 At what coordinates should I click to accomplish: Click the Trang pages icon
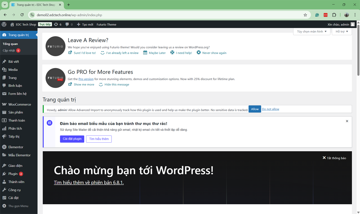coord(4,78)
